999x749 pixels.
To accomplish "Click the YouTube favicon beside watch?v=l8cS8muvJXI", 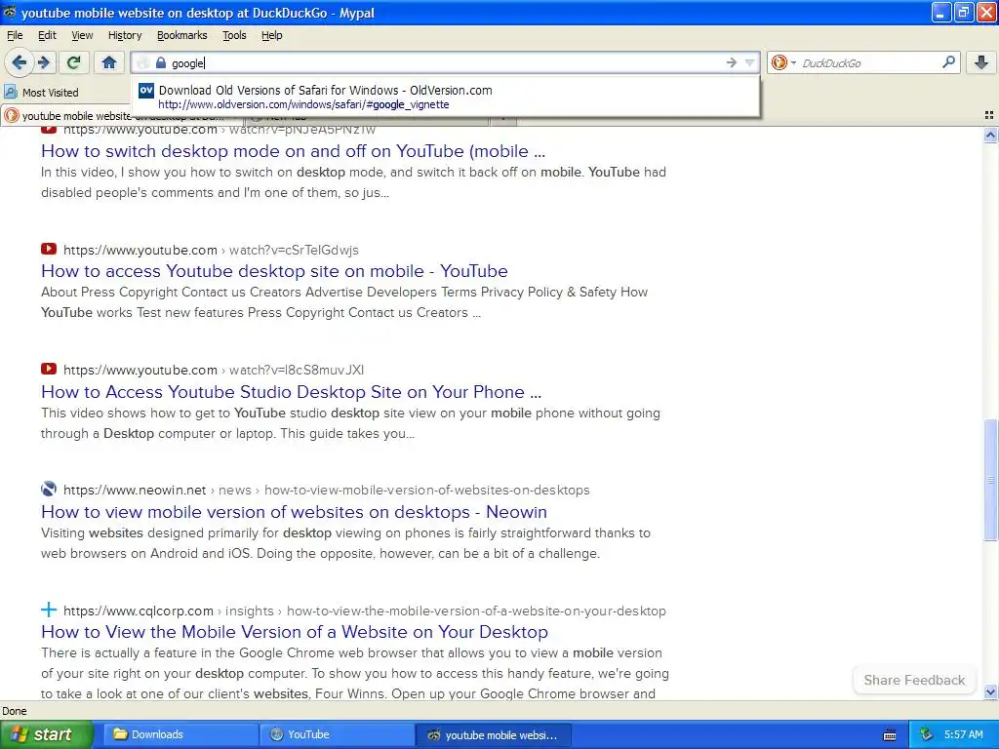I will coord(49,369).
